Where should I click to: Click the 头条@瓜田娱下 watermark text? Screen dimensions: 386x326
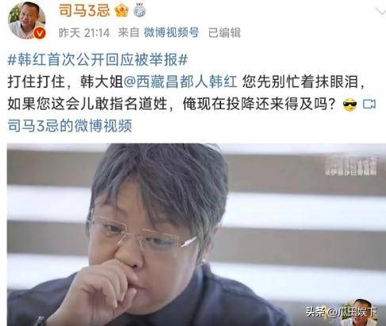[x=341, y=312]
